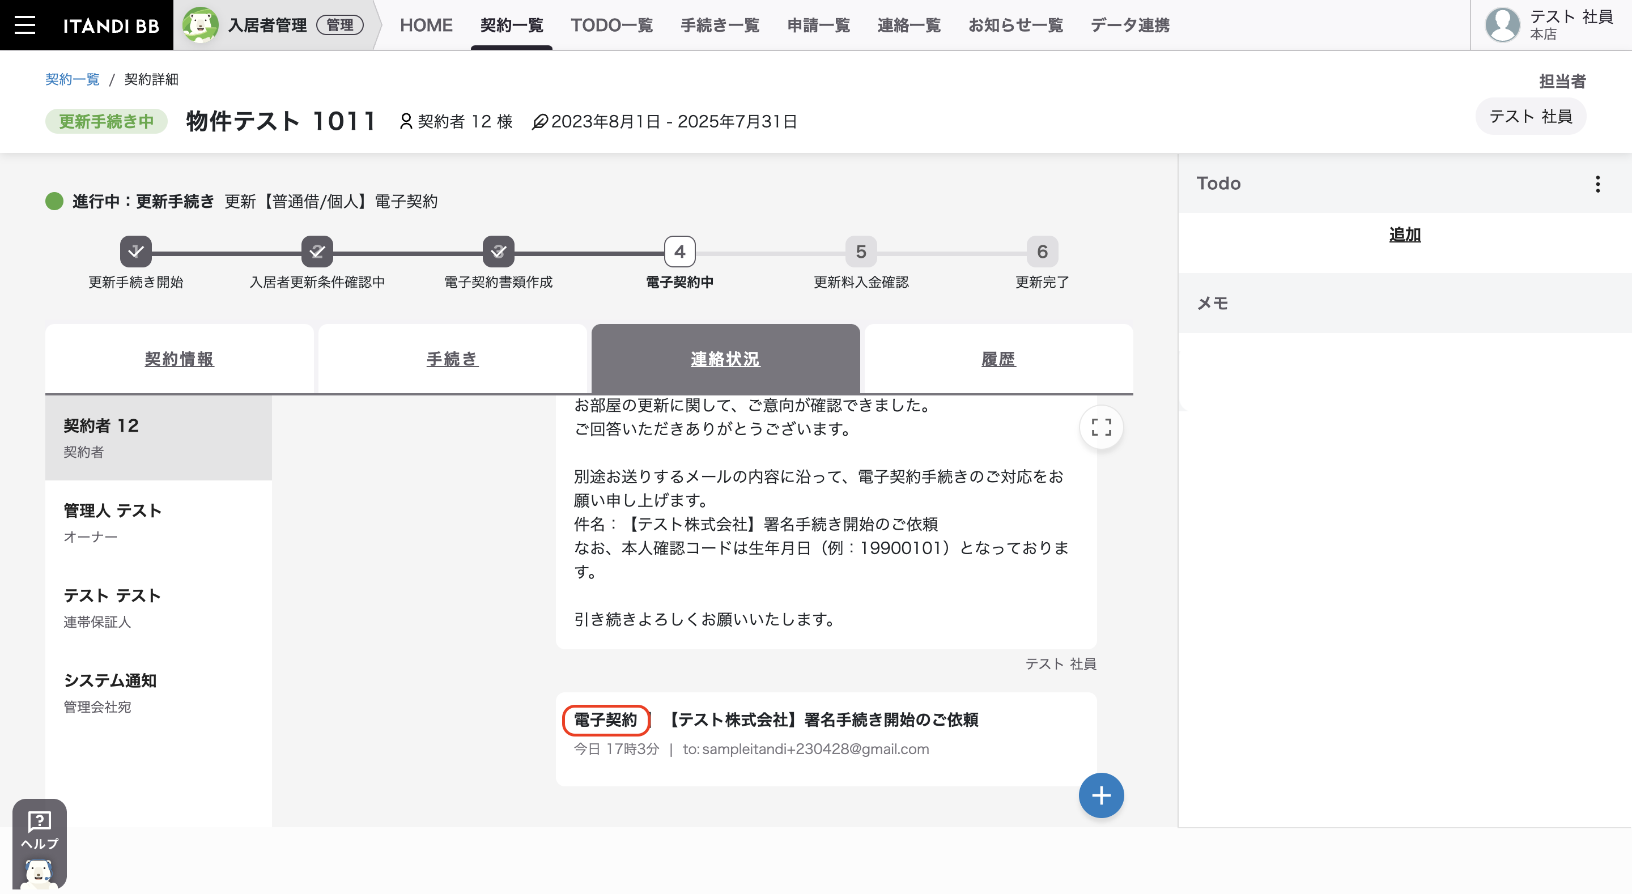Viewport: 1632px width, 894px height.
Task: Click the 物件テスト 1011 title
Action: 282,121
